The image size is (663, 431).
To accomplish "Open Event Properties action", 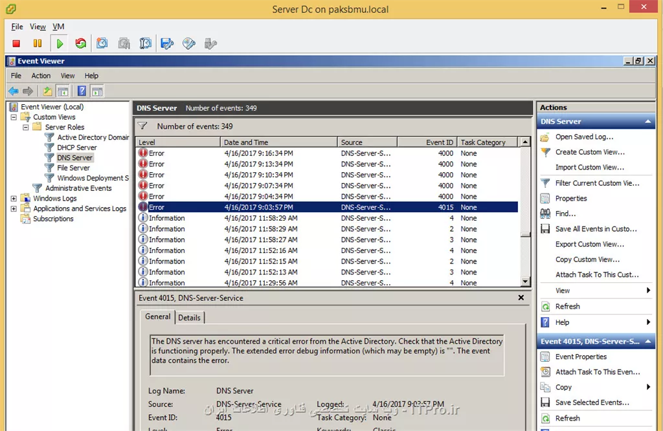I will pos(581,357).
